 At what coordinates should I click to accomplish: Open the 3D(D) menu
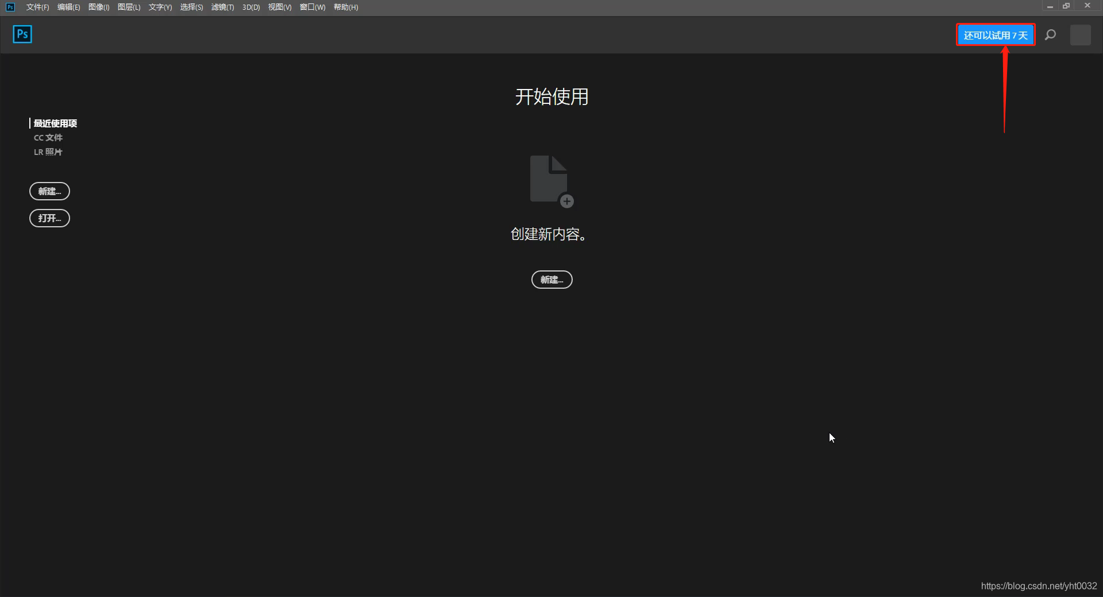251,7
